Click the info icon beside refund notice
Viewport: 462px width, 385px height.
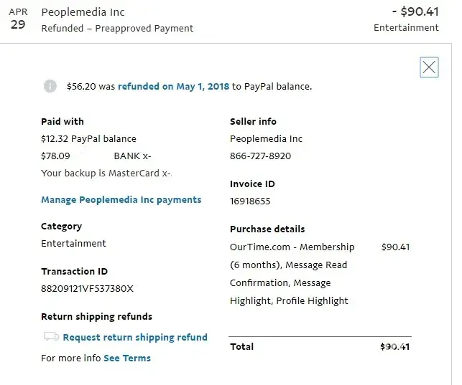point(50,86)
